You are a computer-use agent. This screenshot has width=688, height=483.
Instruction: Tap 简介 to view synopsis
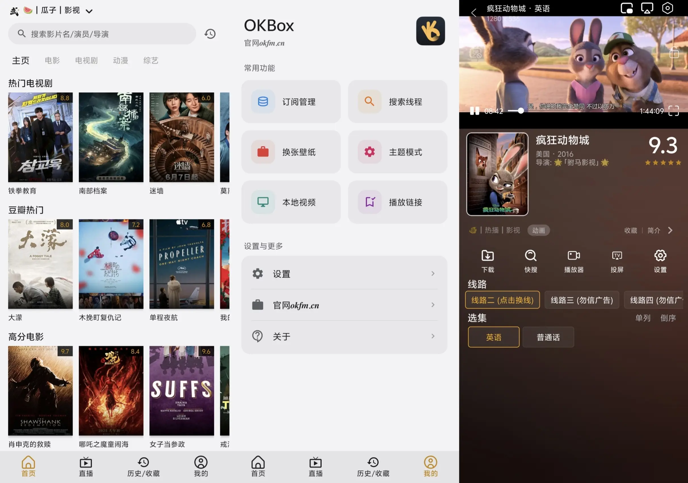[654, 230]
